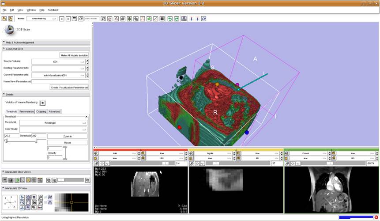The height and width of the screenshot is (221, 380).
Task: Click the yellow slice-view layout icon
Action: [28, 180]
